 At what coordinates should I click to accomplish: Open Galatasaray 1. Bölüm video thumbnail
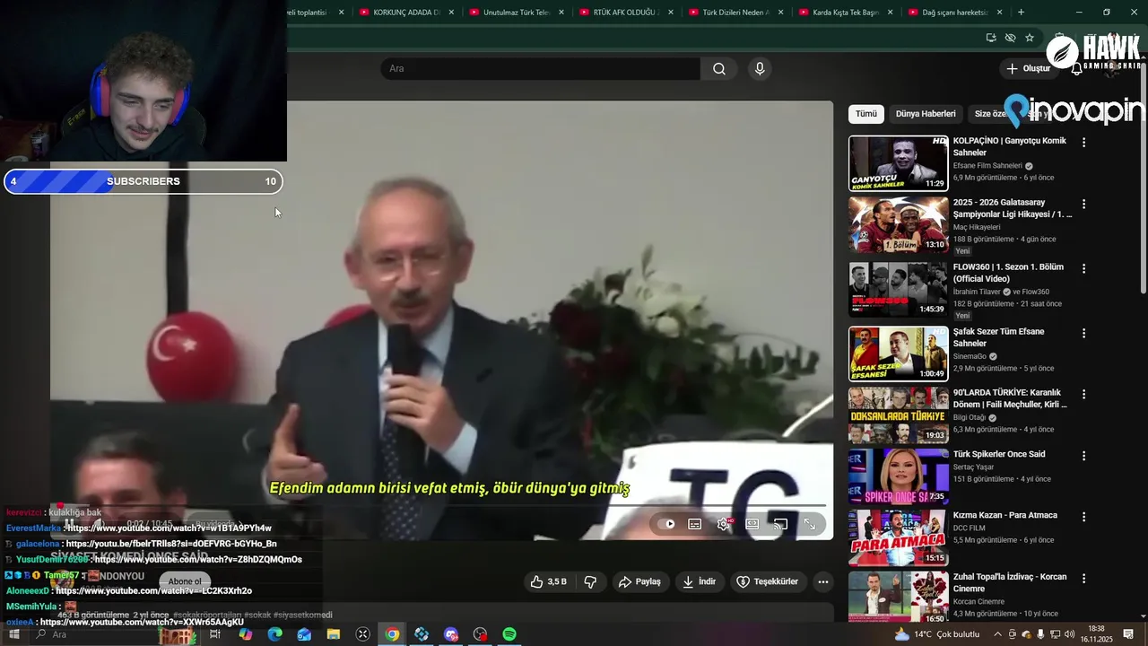coord(899,224)
